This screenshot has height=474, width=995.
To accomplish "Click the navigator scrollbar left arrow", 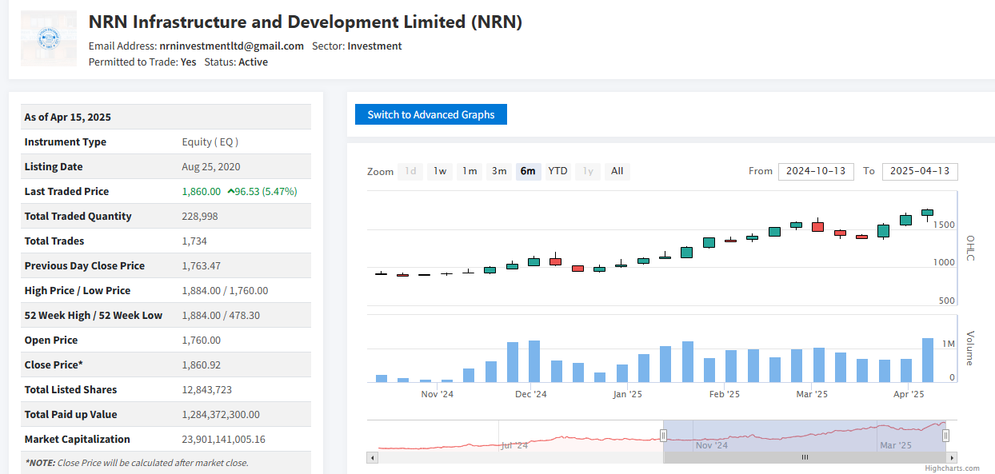I will [371, 457].
